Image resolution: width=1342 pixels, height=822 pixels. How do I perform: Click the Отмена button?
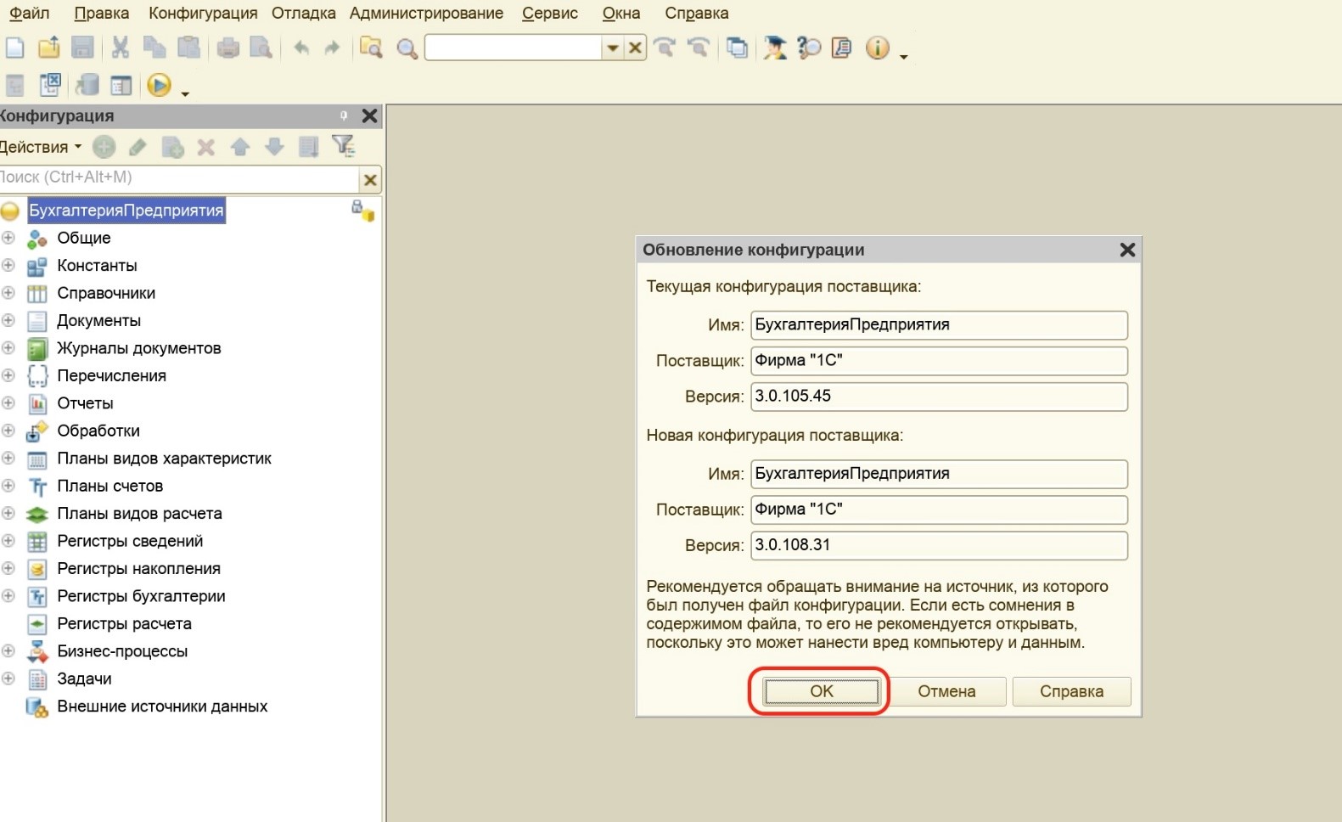tap(946, 691)
